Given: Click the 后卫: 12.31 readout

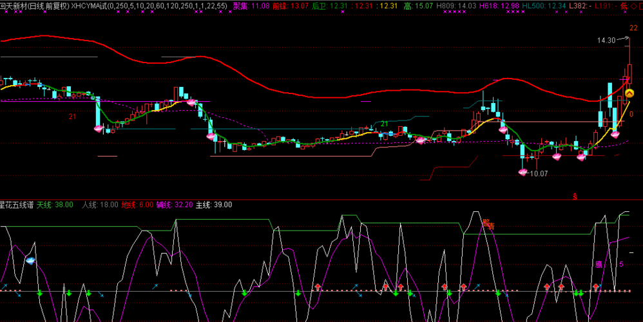Looking at the screenshot, I should [x=330, y=6].
